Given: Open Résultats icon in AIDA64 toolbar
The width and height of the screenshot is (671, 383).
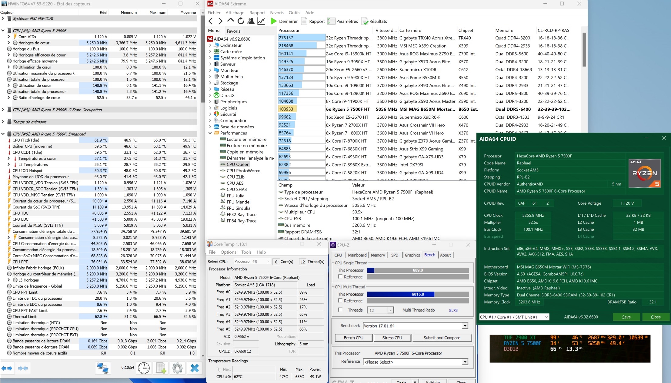Looking at the screenshot, I should tap(365, 21).
